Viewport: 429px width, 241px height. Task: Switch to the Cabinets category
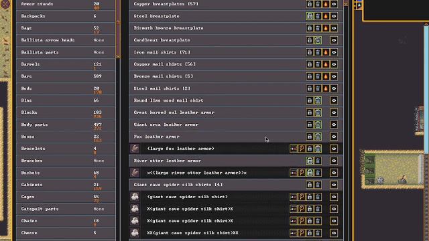(66, 185)
